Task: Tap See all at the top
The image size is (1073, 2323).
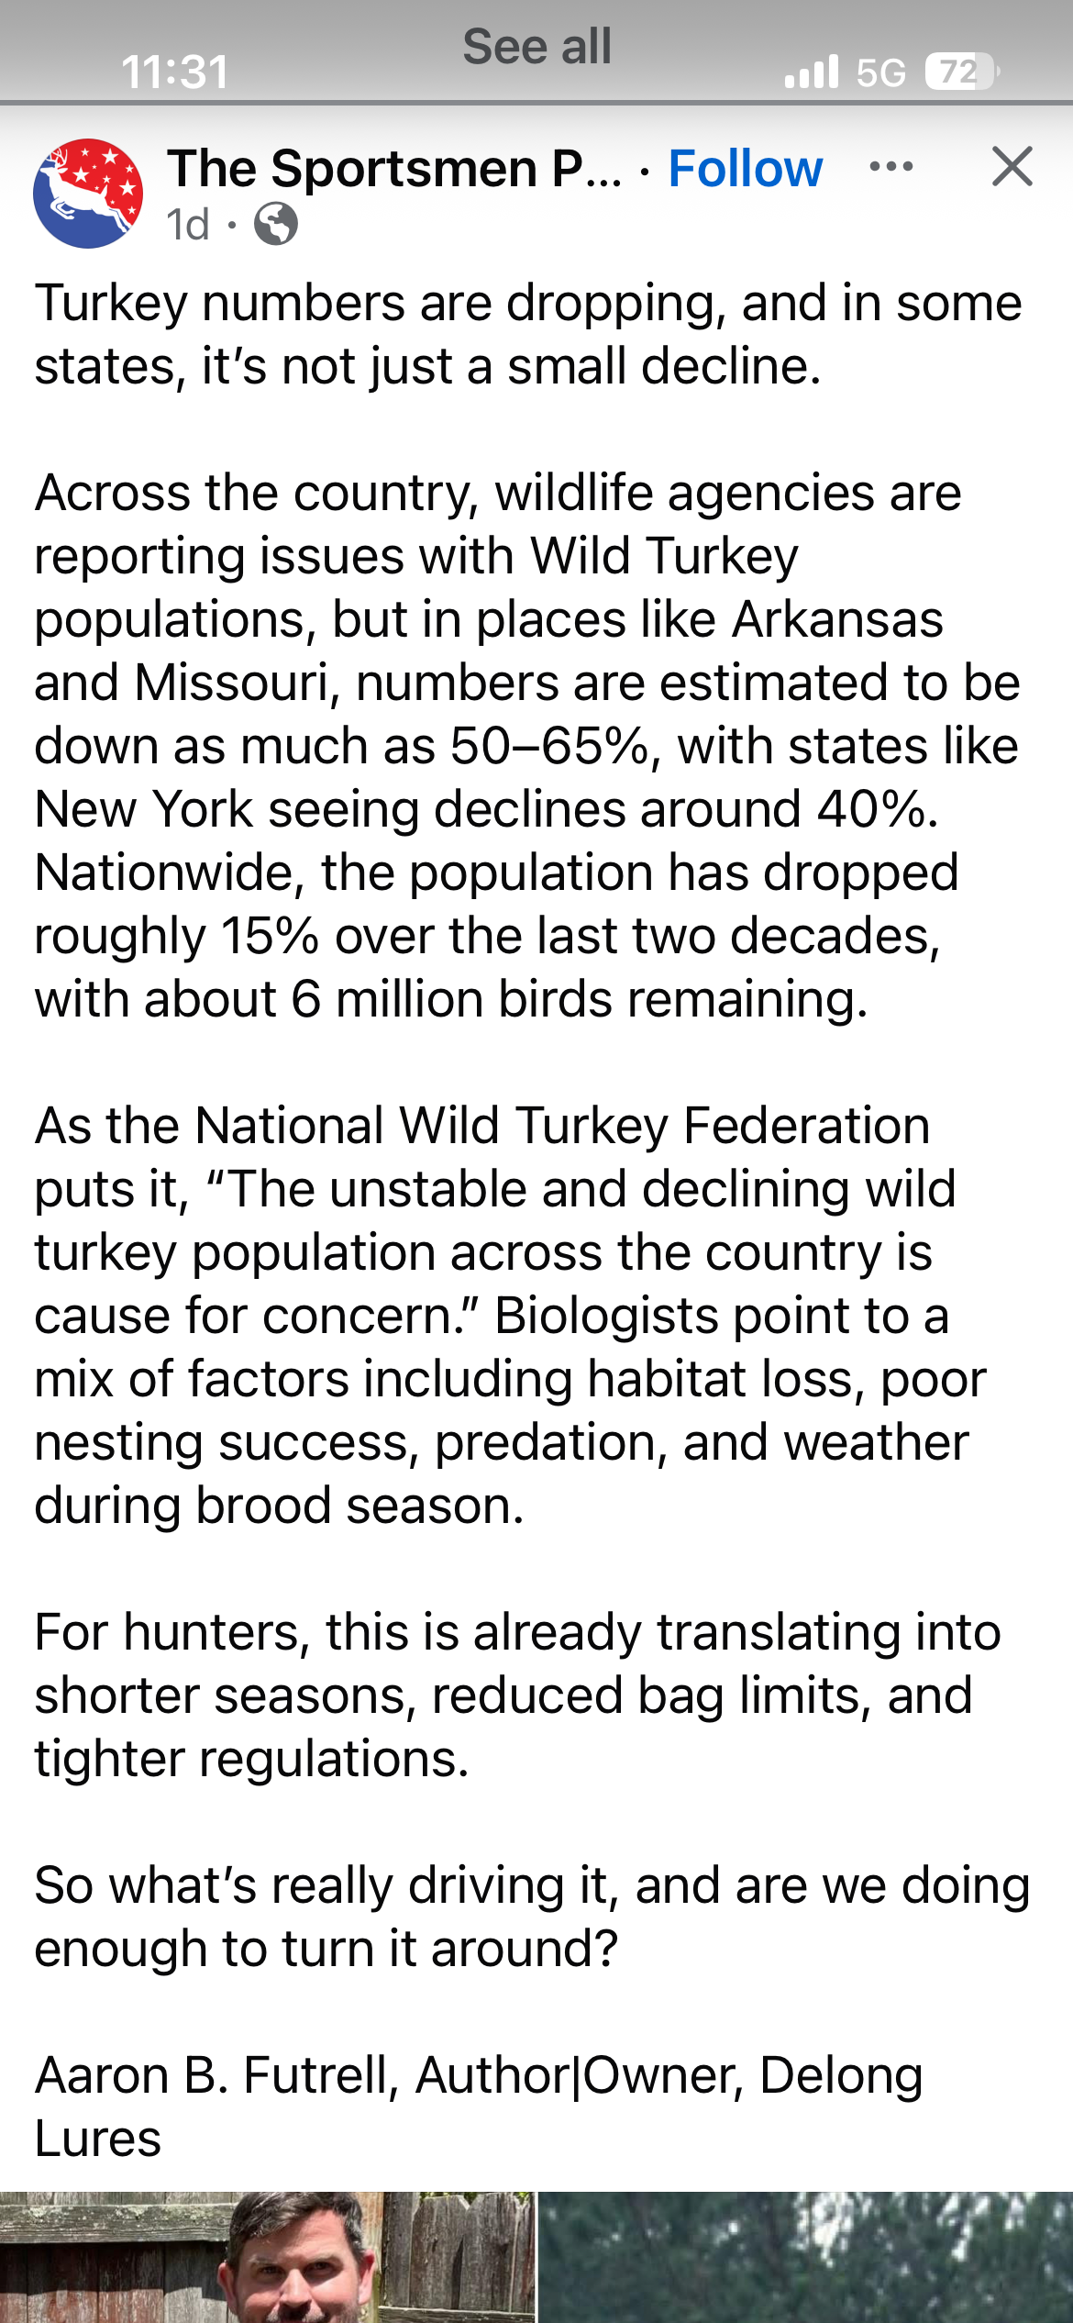Action: 536,47
